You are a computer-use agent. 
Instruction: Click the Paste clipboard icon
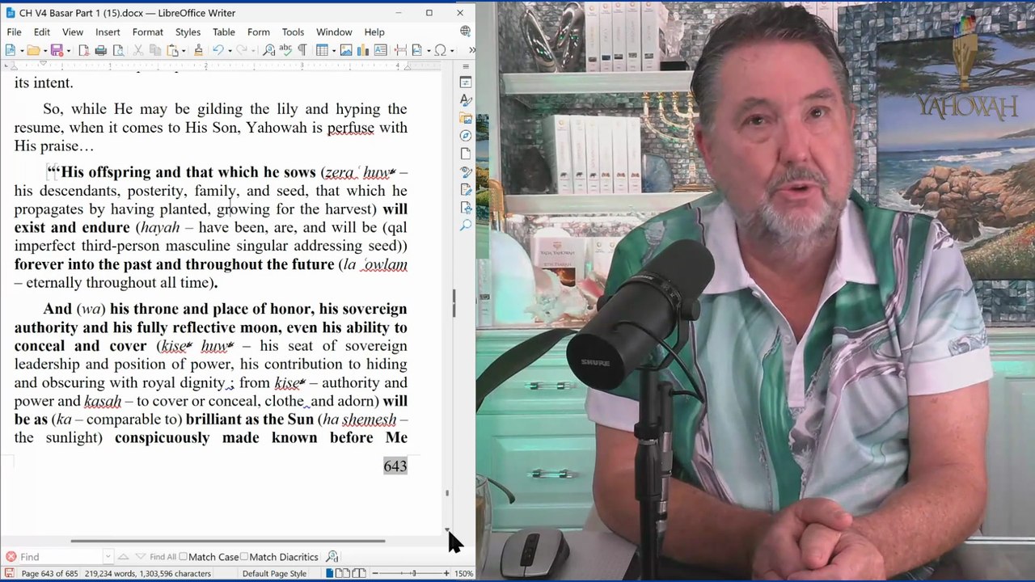point(172,50)
